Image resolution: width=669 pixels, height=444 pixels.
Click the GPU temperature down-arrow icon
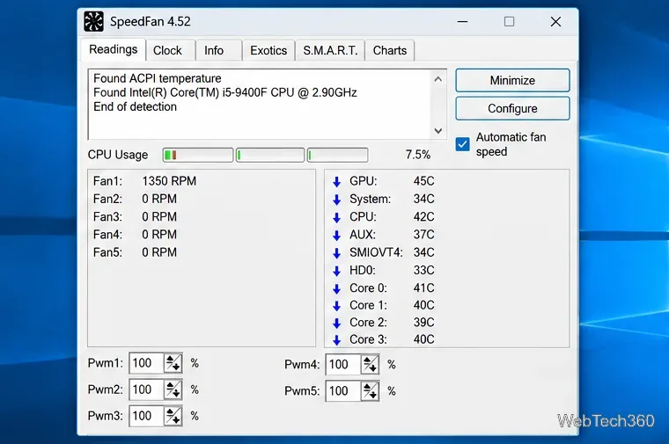(x=336, y=182)
